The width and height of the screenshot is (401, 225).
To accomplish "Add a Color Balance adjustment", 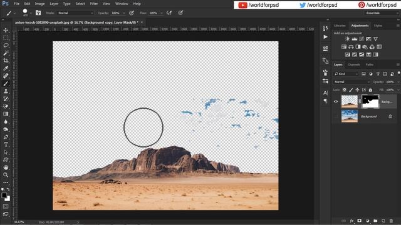I will 351,47.
